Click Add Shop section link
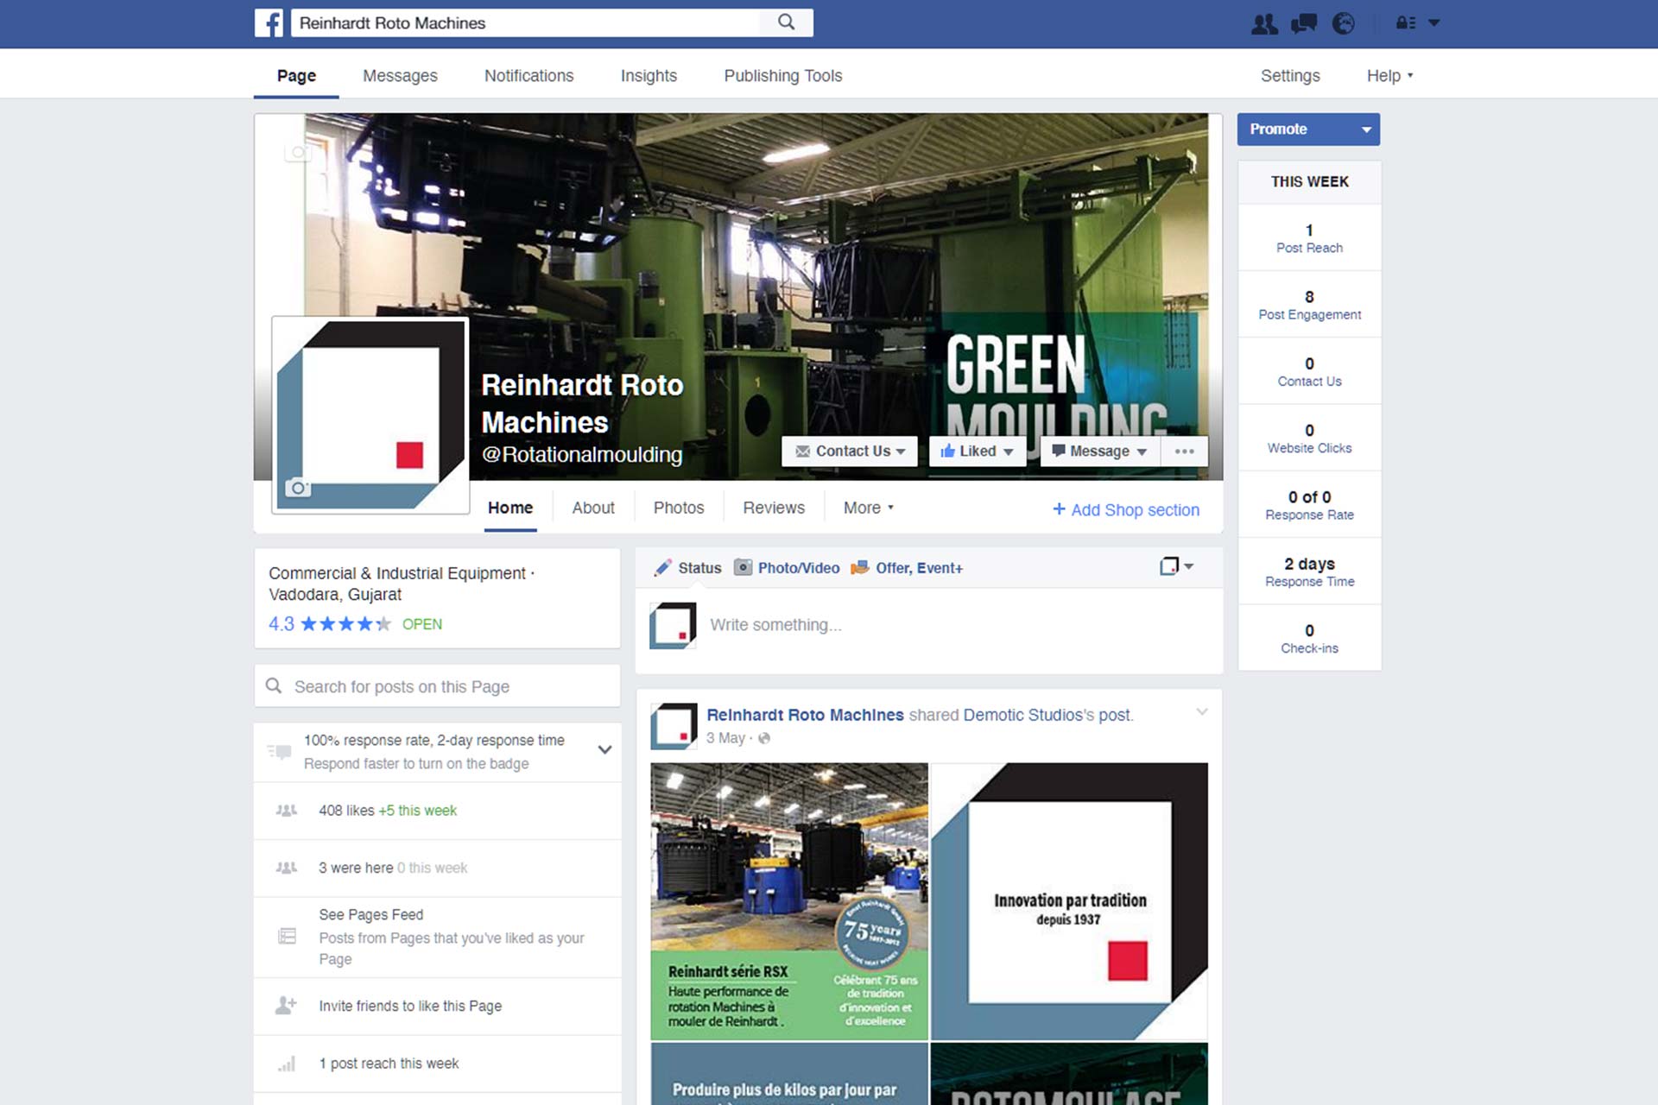The image size is (1658, 1105). point(1126,509)
